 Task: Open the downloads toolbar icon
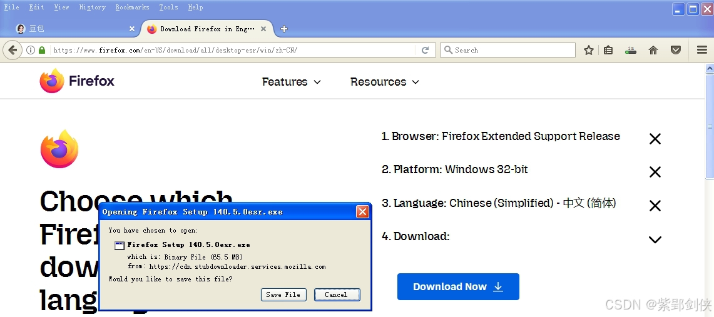point(630,50)
